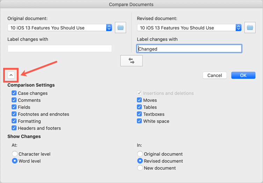The image size is (263, 183).
Task: Select the Character level radio button
Action: tap(15, 154)
